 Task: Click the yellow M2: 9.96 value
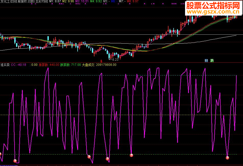[68, 1]
